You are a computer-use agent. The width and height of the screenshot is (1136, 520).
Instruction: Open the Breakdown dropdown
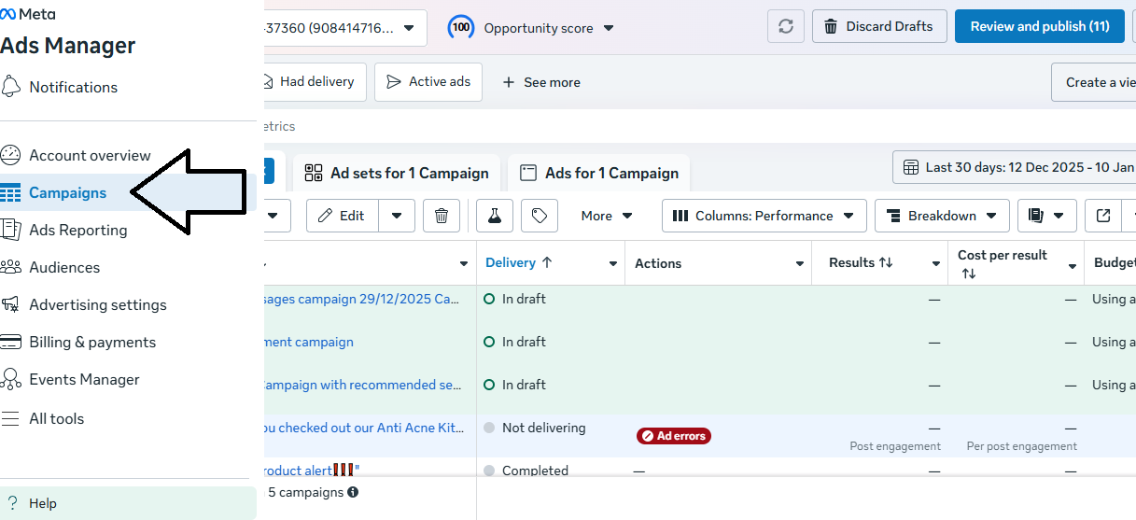(942, 216)
